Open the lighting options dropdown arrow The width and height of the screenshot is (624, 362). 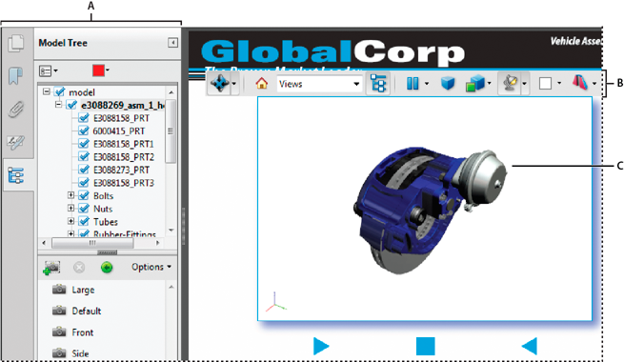tap(524, 84)
